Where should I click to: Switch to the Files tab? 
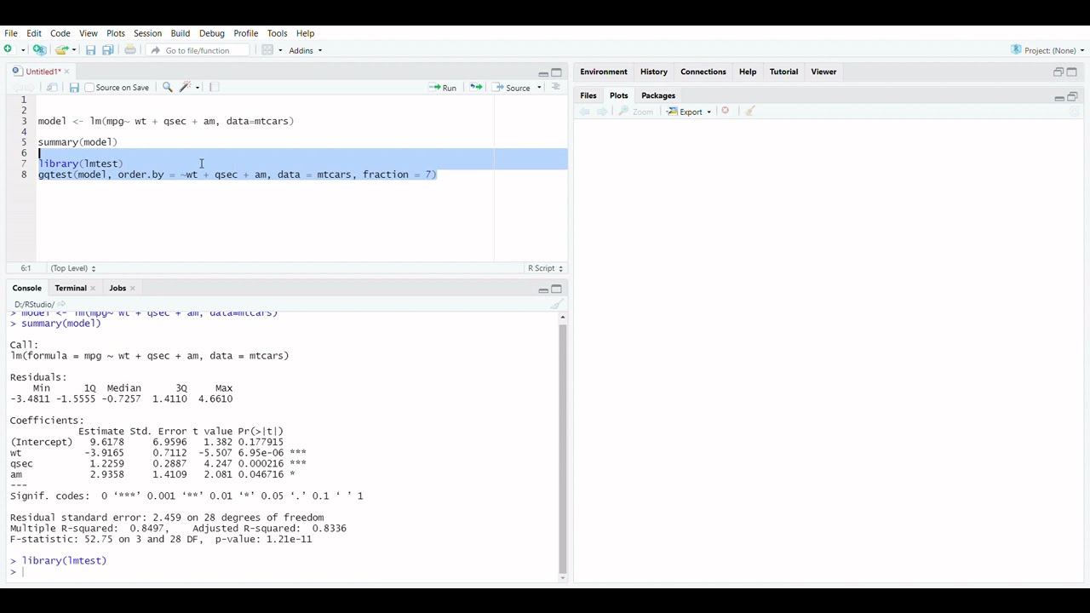[588, 95]
